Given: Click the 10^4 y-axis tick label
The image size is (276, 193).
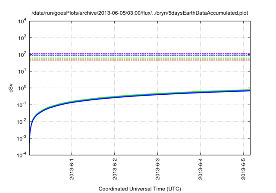Looking at the screenshot, I should coord(22,21).
